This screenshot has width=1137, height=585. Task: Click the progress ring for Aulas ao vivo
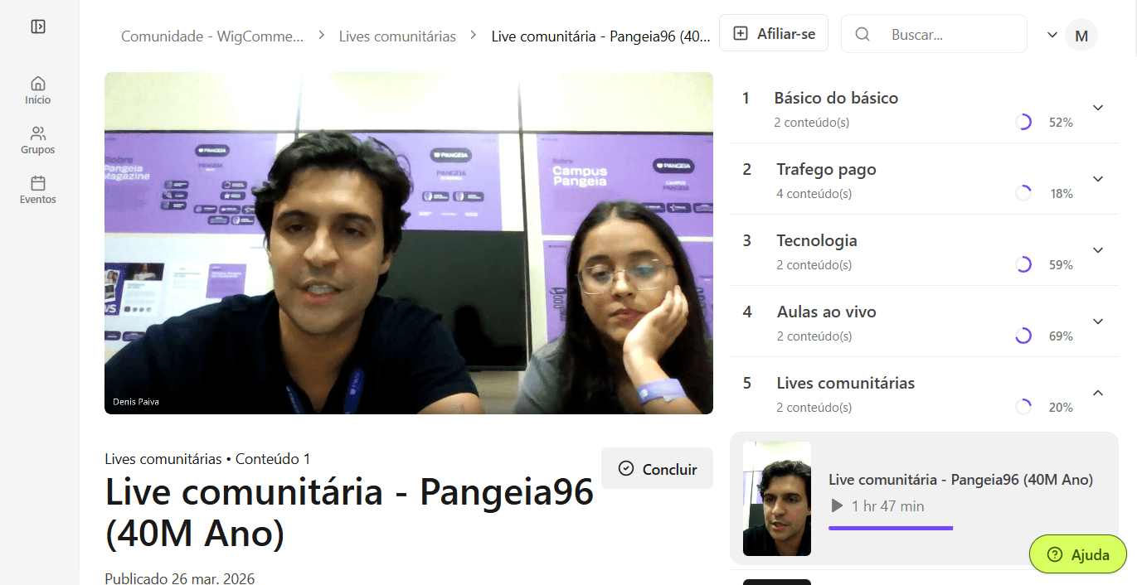click(x=1023, y=336)
